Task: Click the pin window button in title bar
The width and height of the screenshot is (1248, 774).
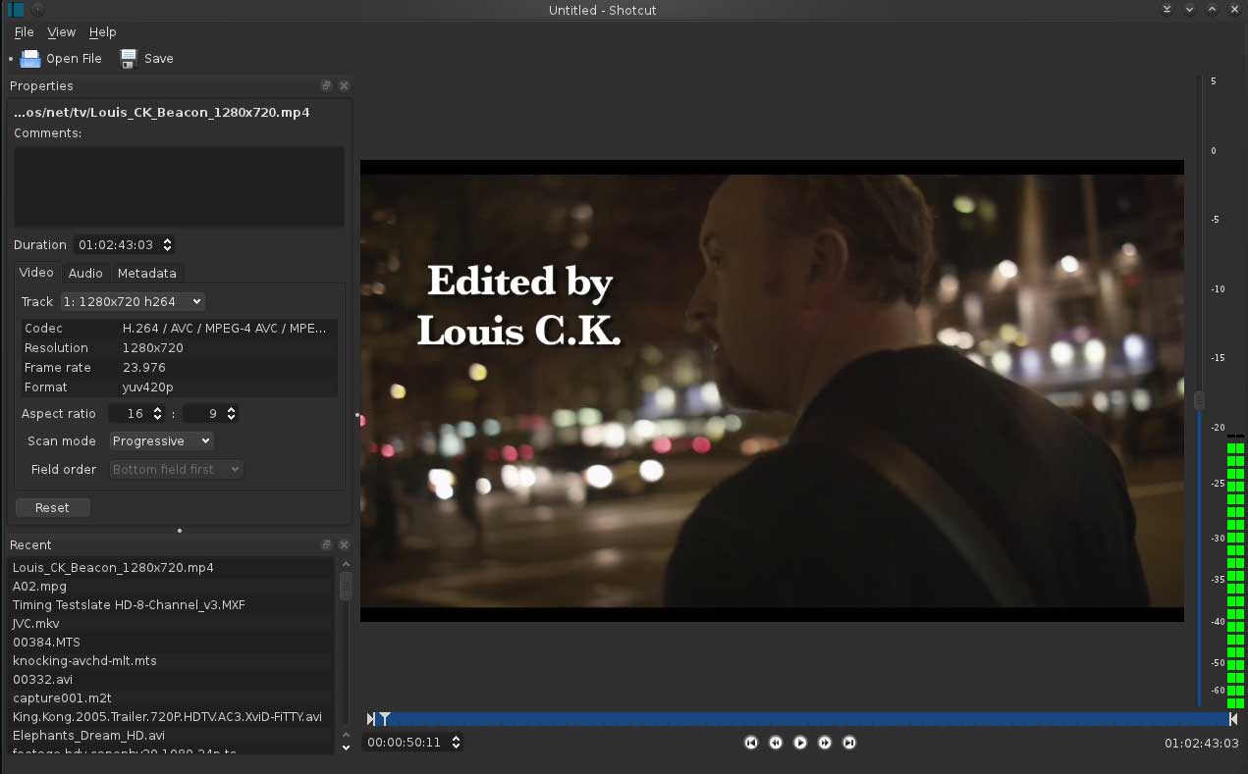Action: pos(37,10)
